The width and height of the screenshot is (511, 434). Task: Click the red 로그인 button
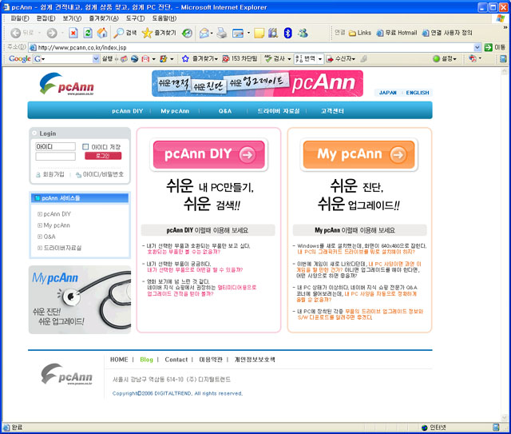pyautogui.click(x=103, y=156)
